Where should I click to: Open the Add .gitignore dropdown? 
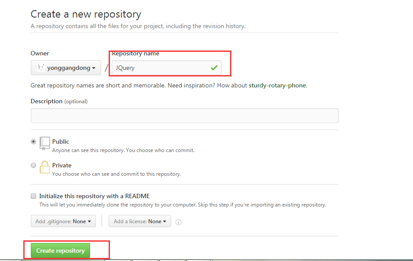coord(63,221)
